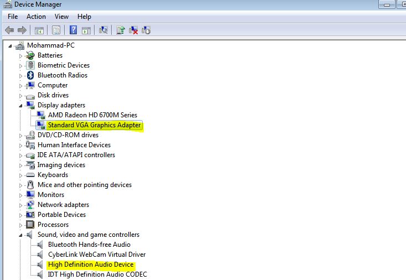Expand the Human Interface Devices arrow
The width and height of the screenshot is (406, 280).
[20, 146]
